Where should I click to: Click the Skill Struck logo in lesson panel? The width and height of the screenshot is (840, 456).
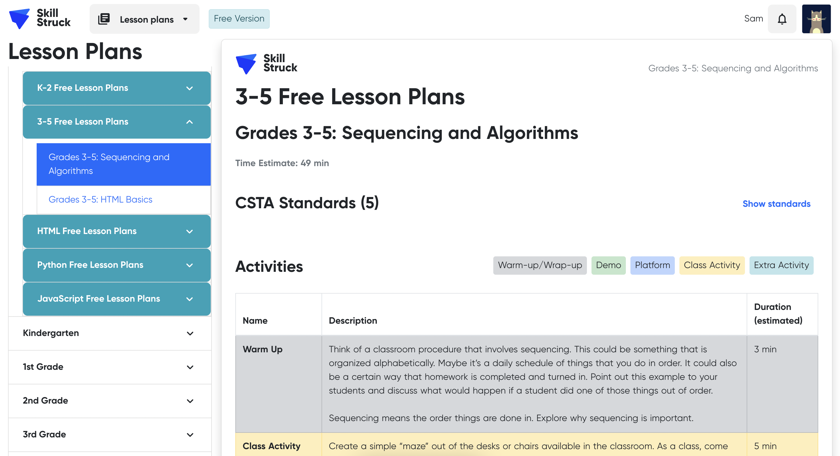click(267, 63)
